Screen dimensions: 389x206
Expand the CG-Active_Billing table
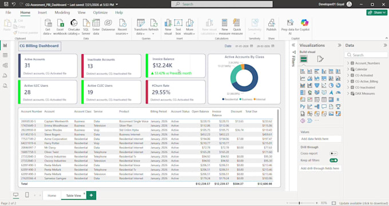tap(348, 81)
